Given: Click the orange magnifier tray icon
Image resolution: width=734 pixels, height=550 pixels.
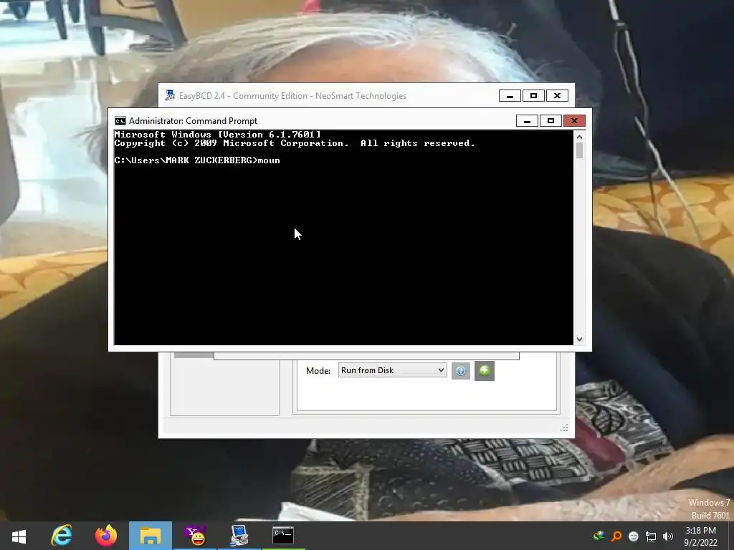Looking at the screenshot, I should pyautogui.click(x=616, y=536).
